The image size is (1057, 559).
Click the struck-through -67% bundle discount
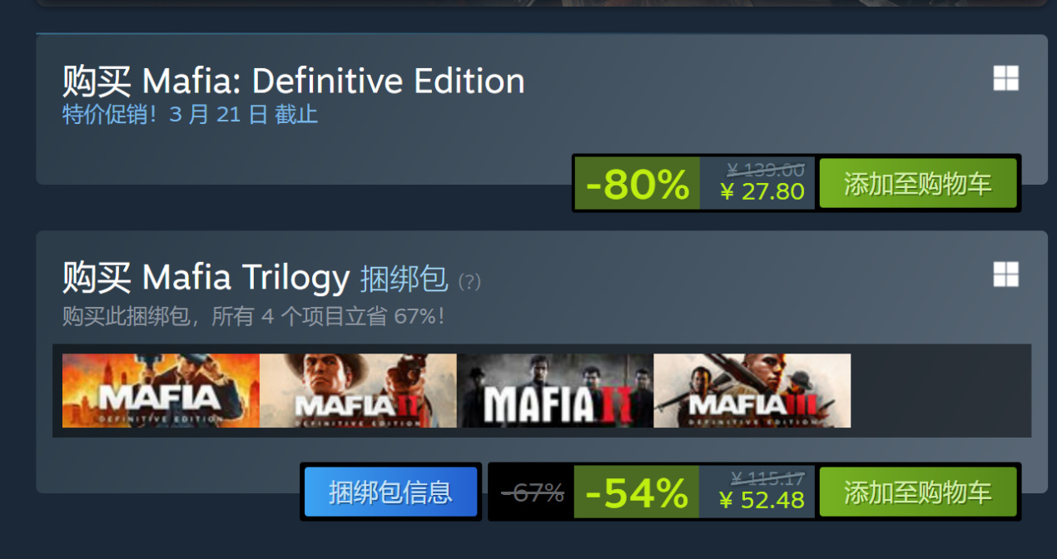pyautogui.click(x=533, y=493)
